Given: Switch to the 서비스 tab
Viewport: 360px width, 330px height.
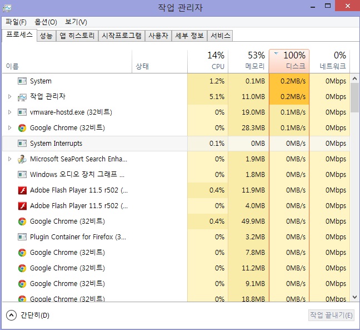Looking at the screenshot, I should coord(220,36).
